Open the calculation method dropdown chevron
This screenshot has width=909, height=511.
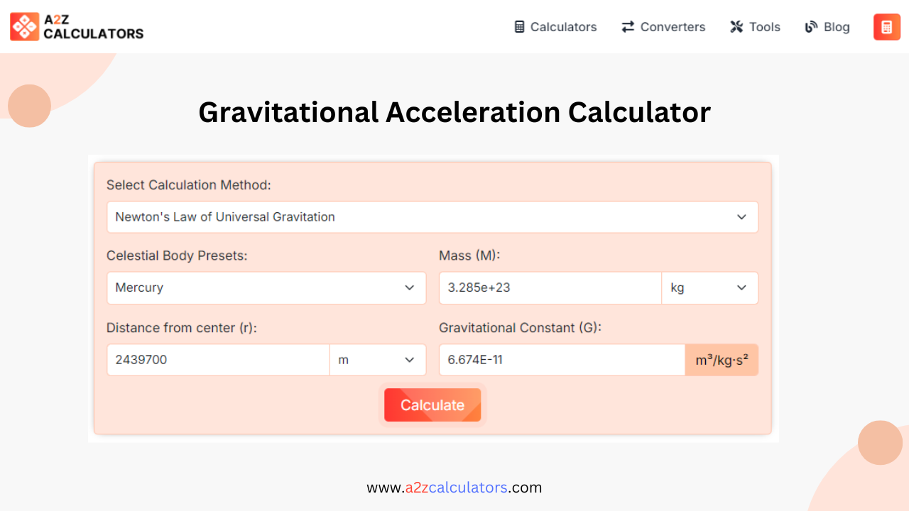pos(741,216)
